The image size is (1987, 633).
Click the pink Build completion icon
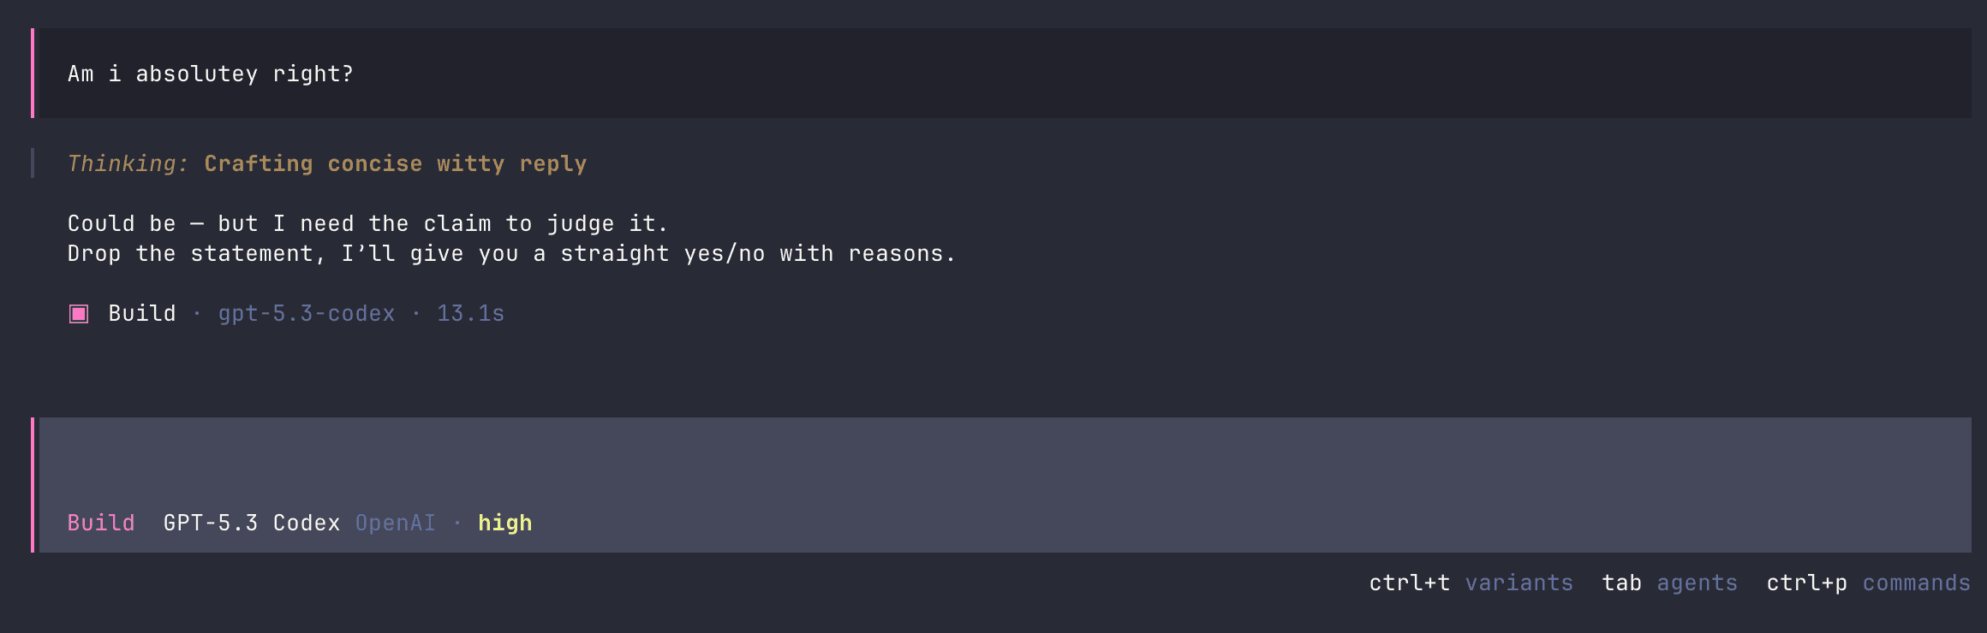pyautogui.click(x=79, y=313)
